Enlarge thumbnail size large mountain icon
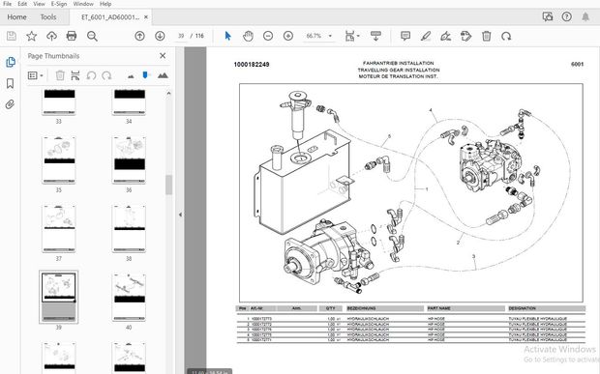 pos(163,75)
